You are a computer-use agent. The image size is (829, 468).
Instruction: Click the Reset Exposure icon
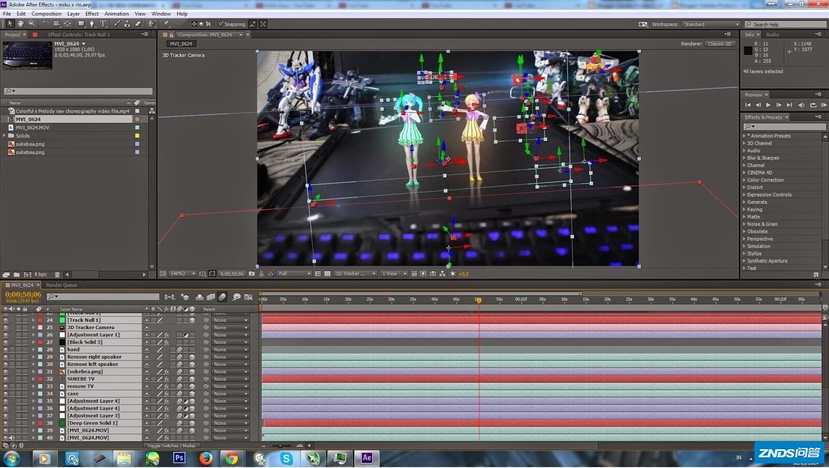453,274
